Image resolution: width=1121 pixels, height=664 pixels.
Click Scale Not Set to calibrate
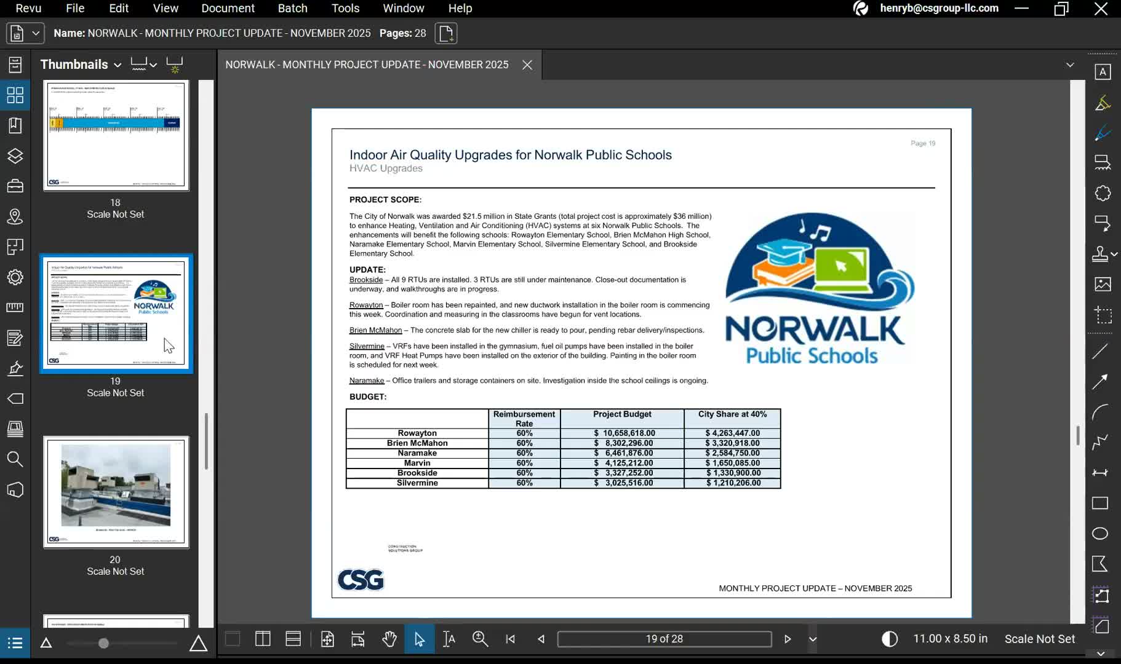(x=1039, y=639)
